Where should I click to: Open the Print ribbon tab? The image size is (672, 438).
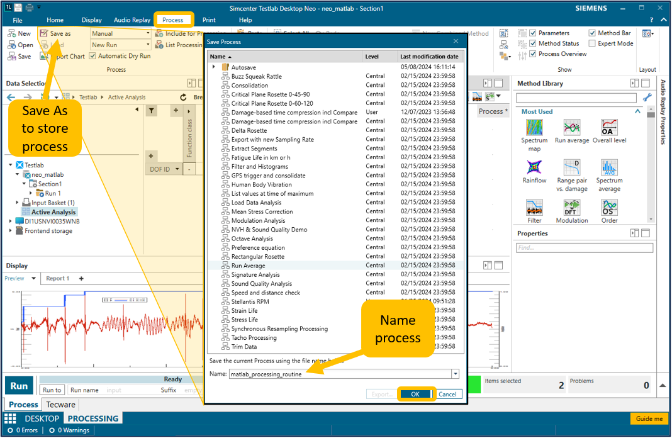[209, 20]
